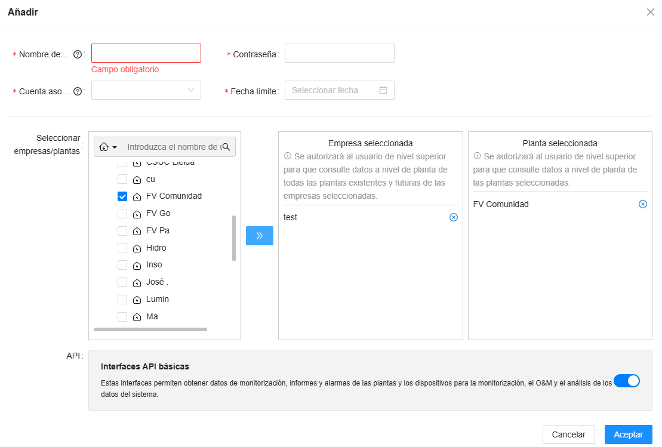Click the plant icon beside Lumin
662x447 pixels.
click(137, 300)
